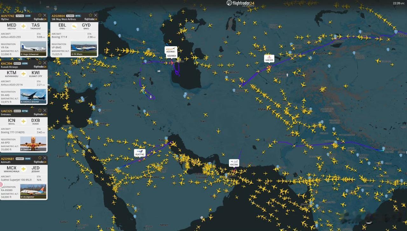Viewport: 407px width, 231px height.
Task: Open the FlyOne Airbus A320 aircraft photo
Action: pos(33,49)
